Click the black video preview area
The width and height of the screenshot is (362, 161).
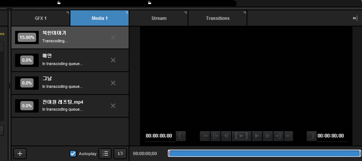(x=246, y=78)
